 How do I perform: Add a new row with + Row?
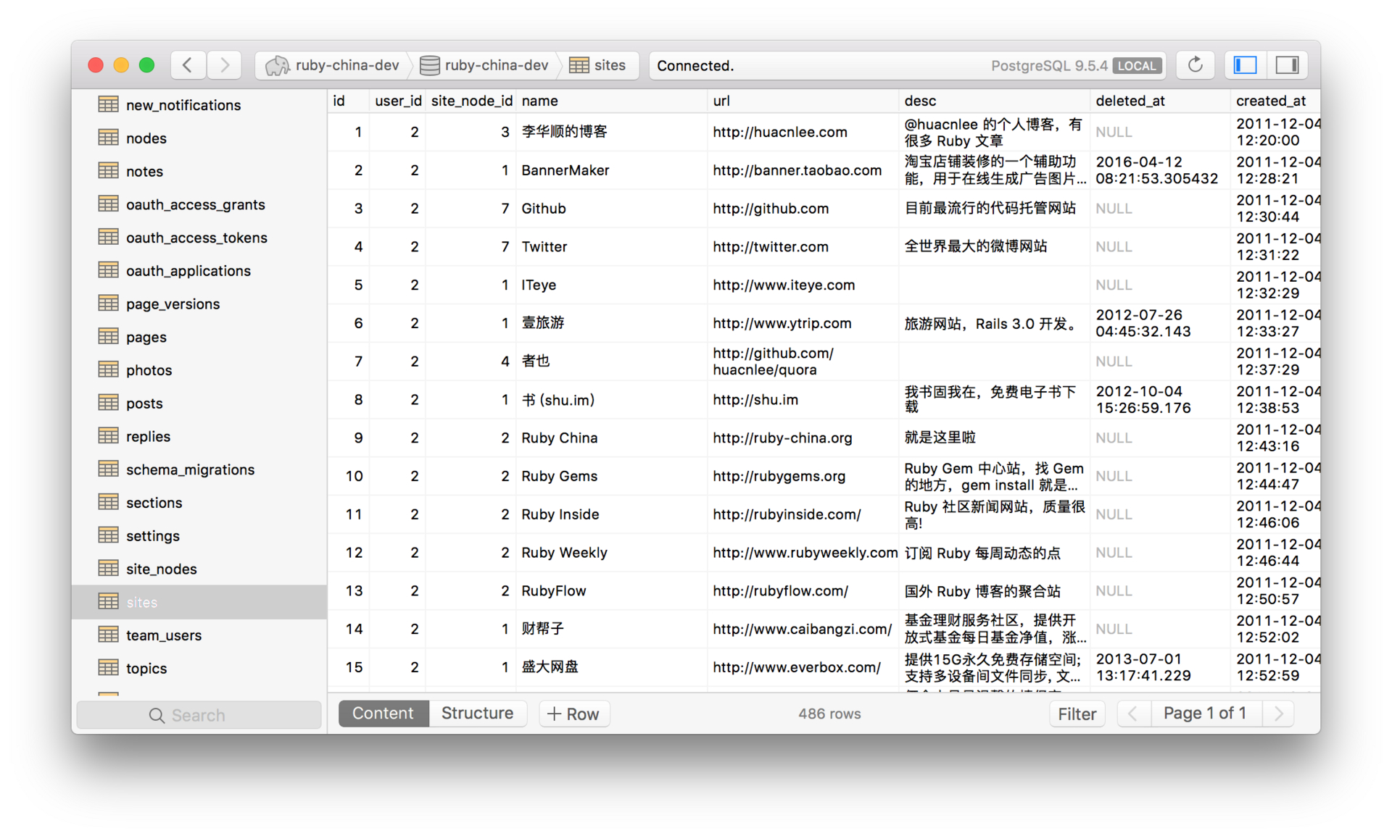573,714
